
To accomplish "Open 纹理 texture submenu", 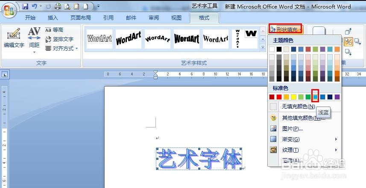I will pos(305,150).
